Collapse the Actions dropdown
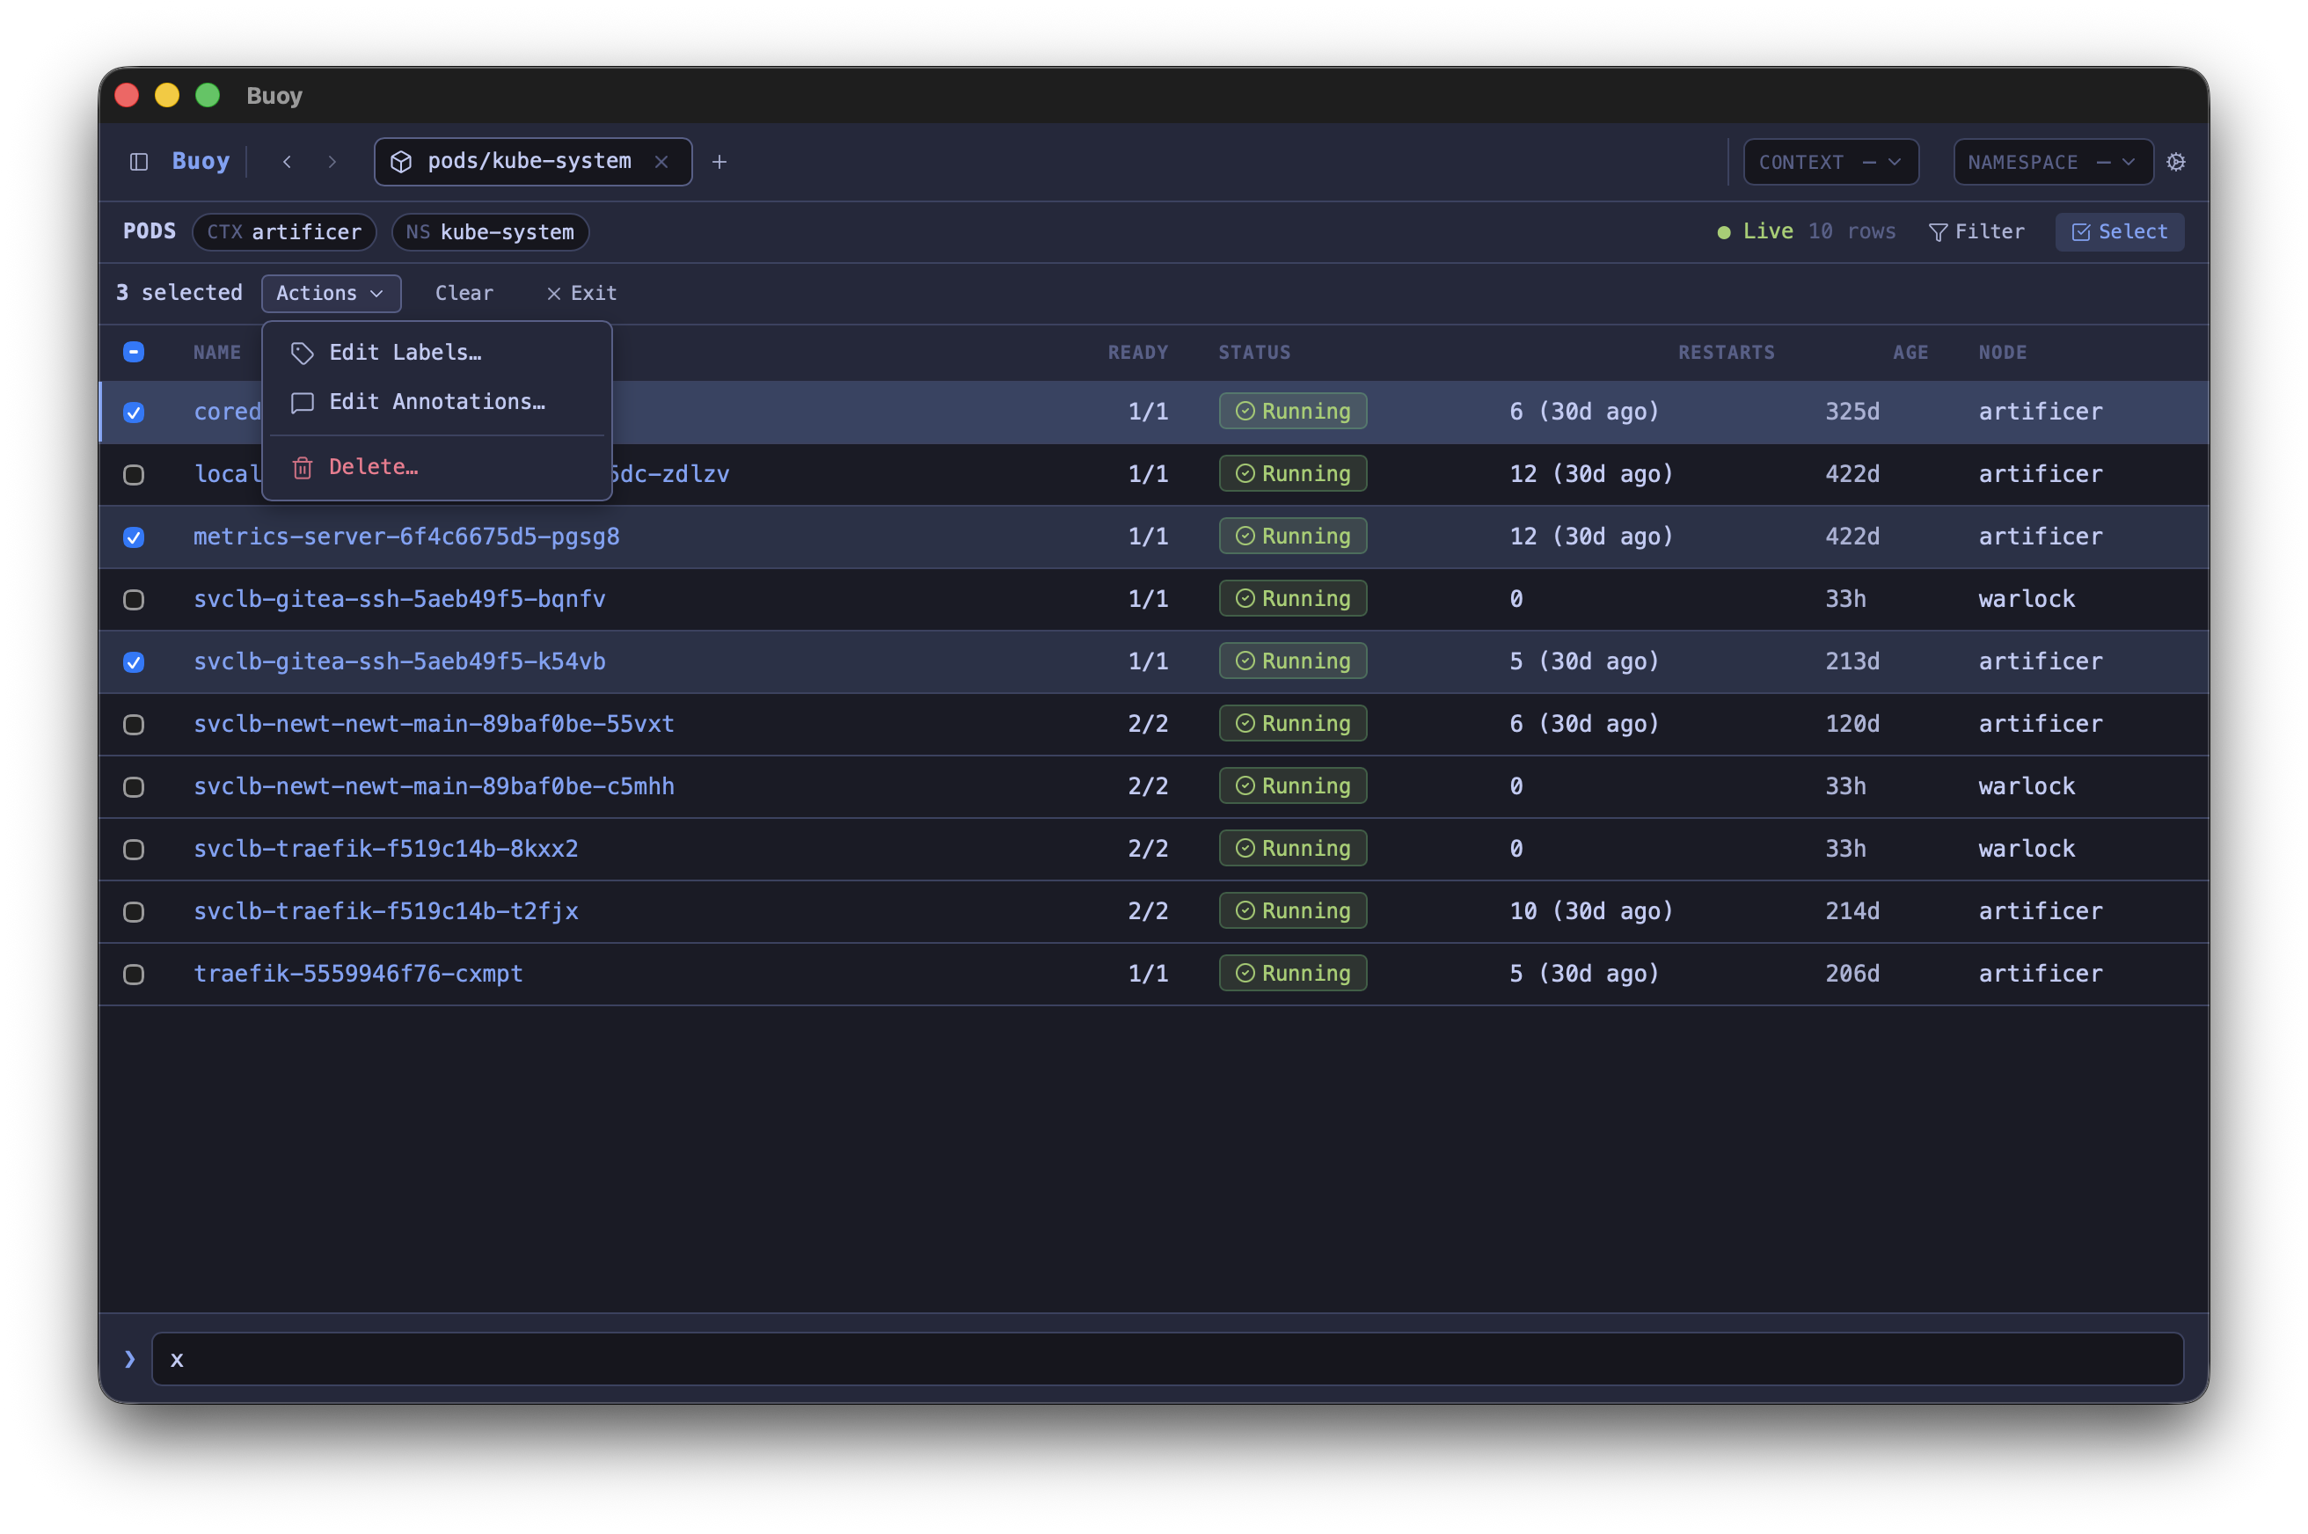 331,293
